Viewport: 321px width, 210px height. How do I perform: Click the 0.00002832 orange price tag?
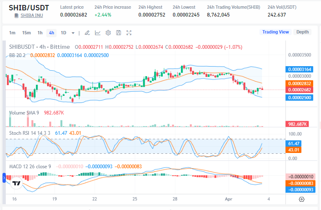tap(299, 84)
